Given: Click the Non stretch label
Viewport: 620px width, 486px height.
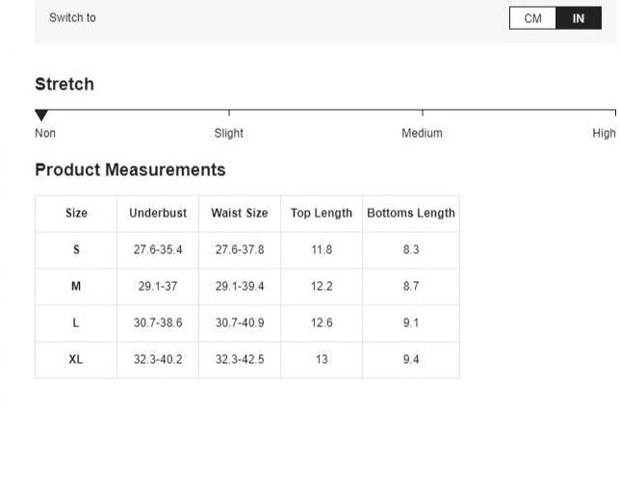Looking at the screenshot, I should coord(45,133).
